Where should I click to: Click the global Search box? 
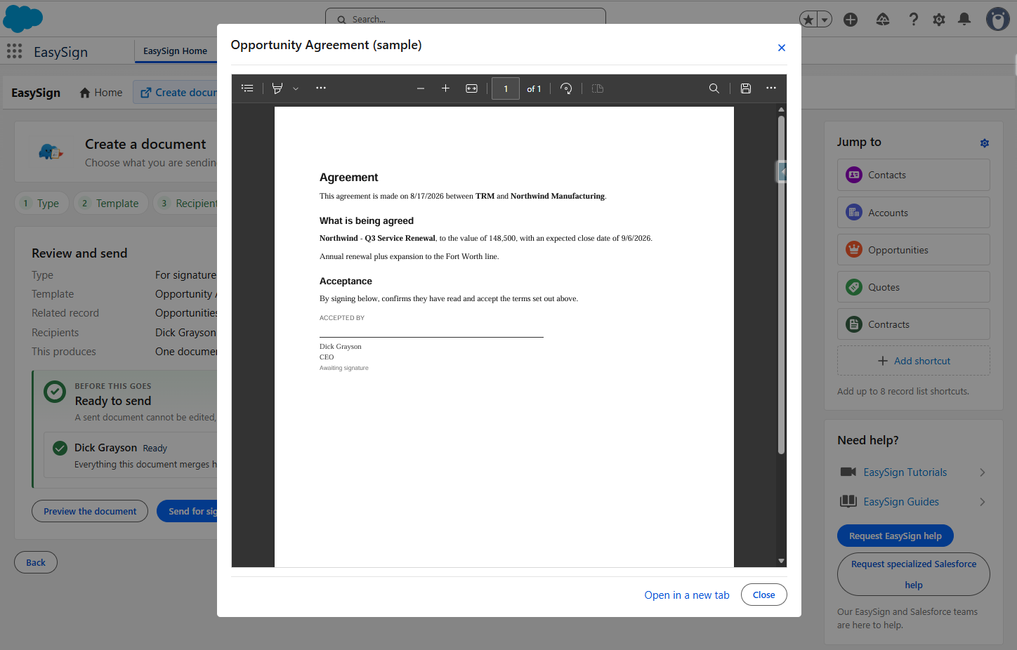(x=466, y=18)
